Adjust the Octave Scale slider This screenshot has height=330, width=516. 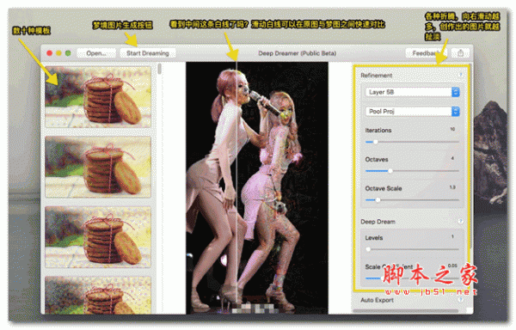point(412,200)
